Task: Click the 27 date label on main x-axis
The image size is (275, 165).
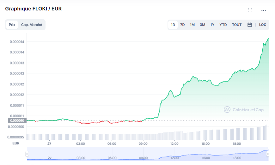Action: [49, 144]
